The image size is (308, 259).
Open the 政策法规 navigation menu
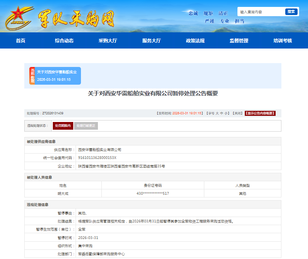(195, 41)
